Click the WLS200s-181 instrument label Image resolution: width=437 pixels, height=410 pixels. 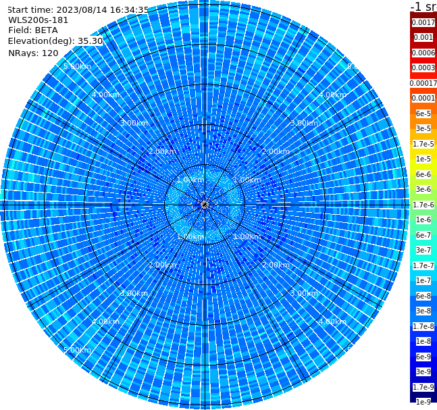[x=38, y=20]
